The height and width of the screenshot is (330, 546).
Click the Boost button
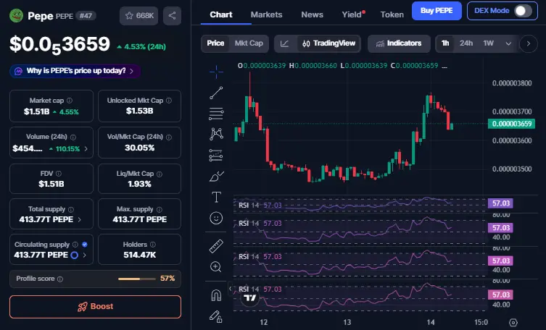[95, 306]
